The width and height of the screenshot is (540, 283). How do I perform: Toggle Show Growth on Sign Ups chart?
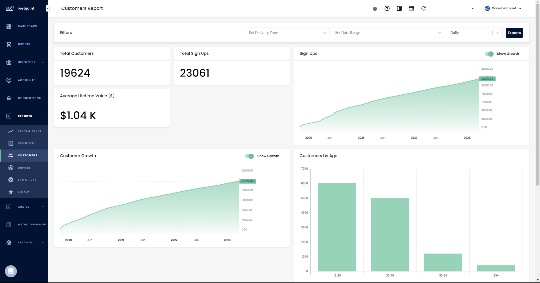(489, 54)
